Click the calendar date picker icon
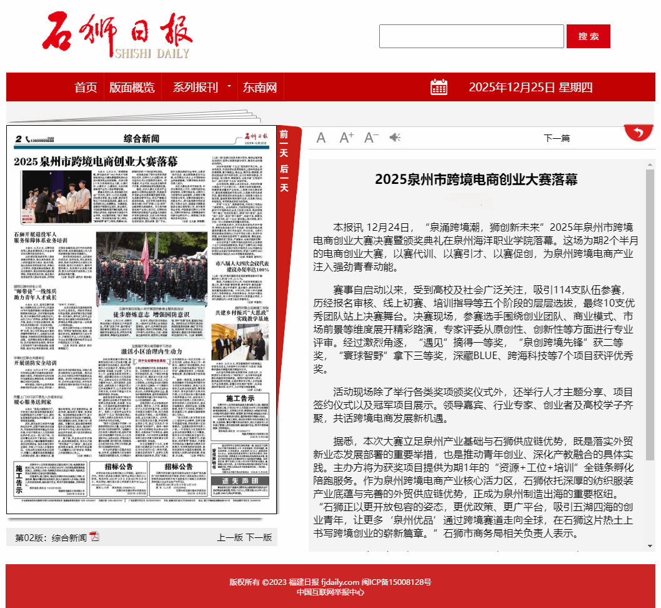The width and height of the screenshot is (661, 608). 439,87
